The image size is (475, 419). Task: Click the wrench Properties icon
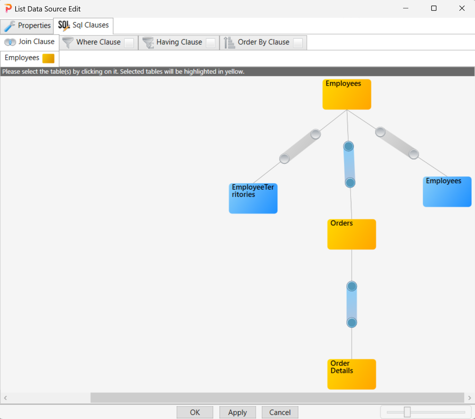[9, 26]
